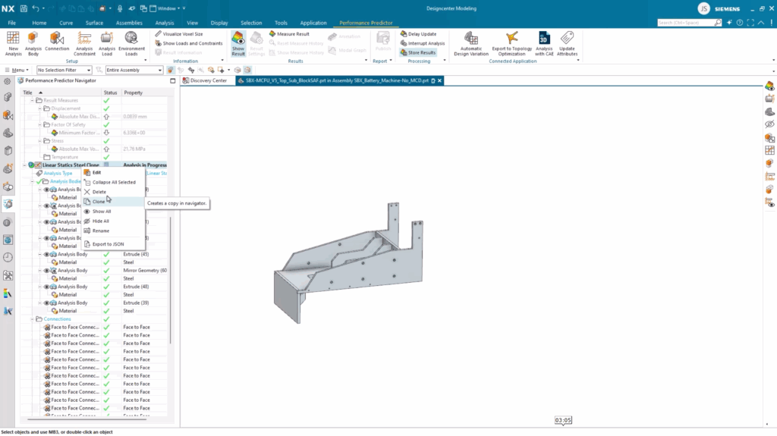Choose Clone from the context menu
The width and height of the screenshot is (777, 436).
(99, 202)
